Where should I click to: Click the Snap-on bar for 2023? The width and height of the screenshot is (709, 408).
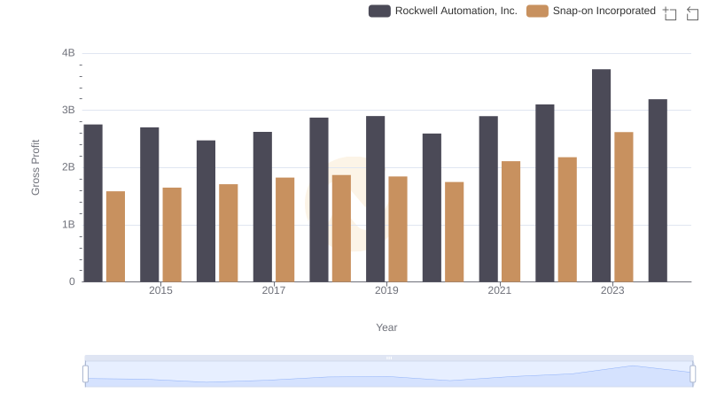pos(624,207)
